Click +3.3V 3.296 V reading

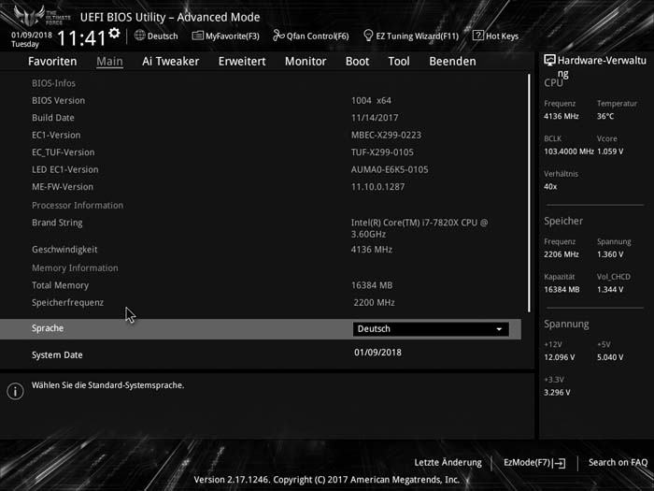557,393
